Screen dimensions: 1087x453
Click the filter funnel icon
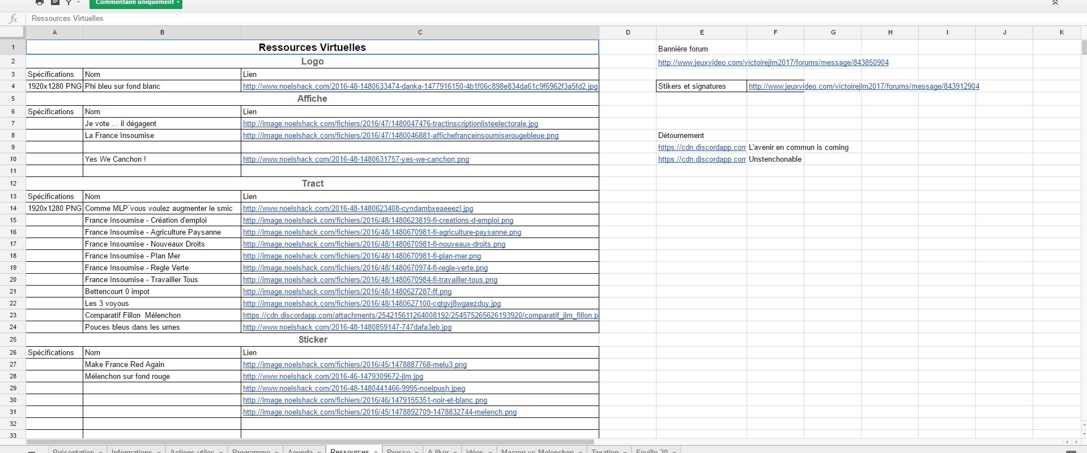[x=68, y=3]
